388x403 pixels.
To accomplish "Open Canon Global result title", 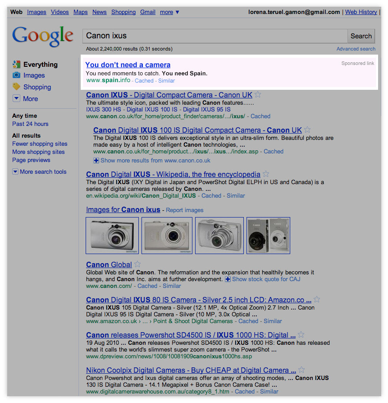I will (109, 264).
